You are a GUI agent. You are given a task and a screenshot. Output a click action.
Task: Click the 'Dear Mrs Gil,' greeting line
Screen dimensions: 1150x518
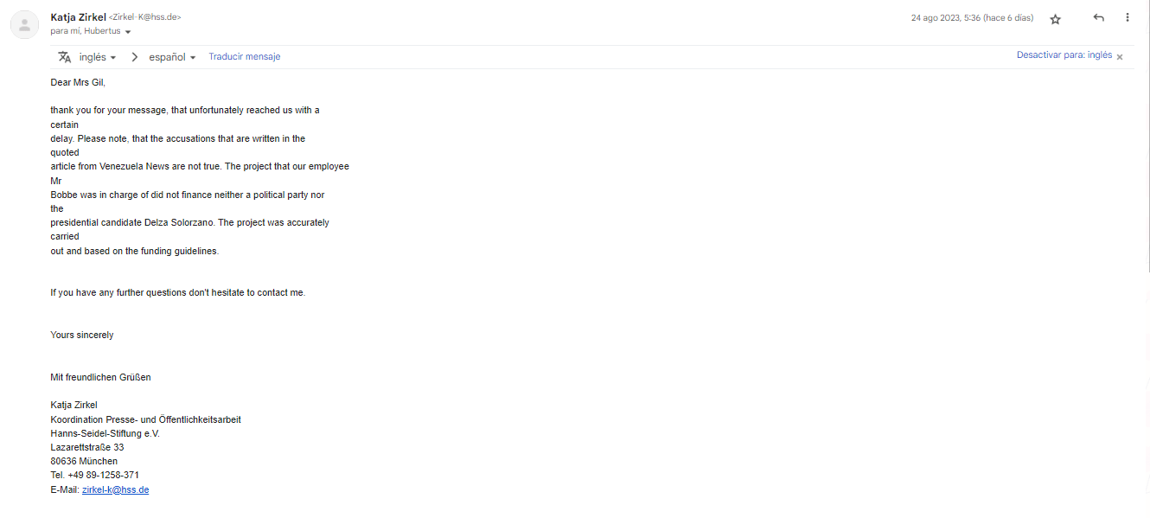pos(78,83)
